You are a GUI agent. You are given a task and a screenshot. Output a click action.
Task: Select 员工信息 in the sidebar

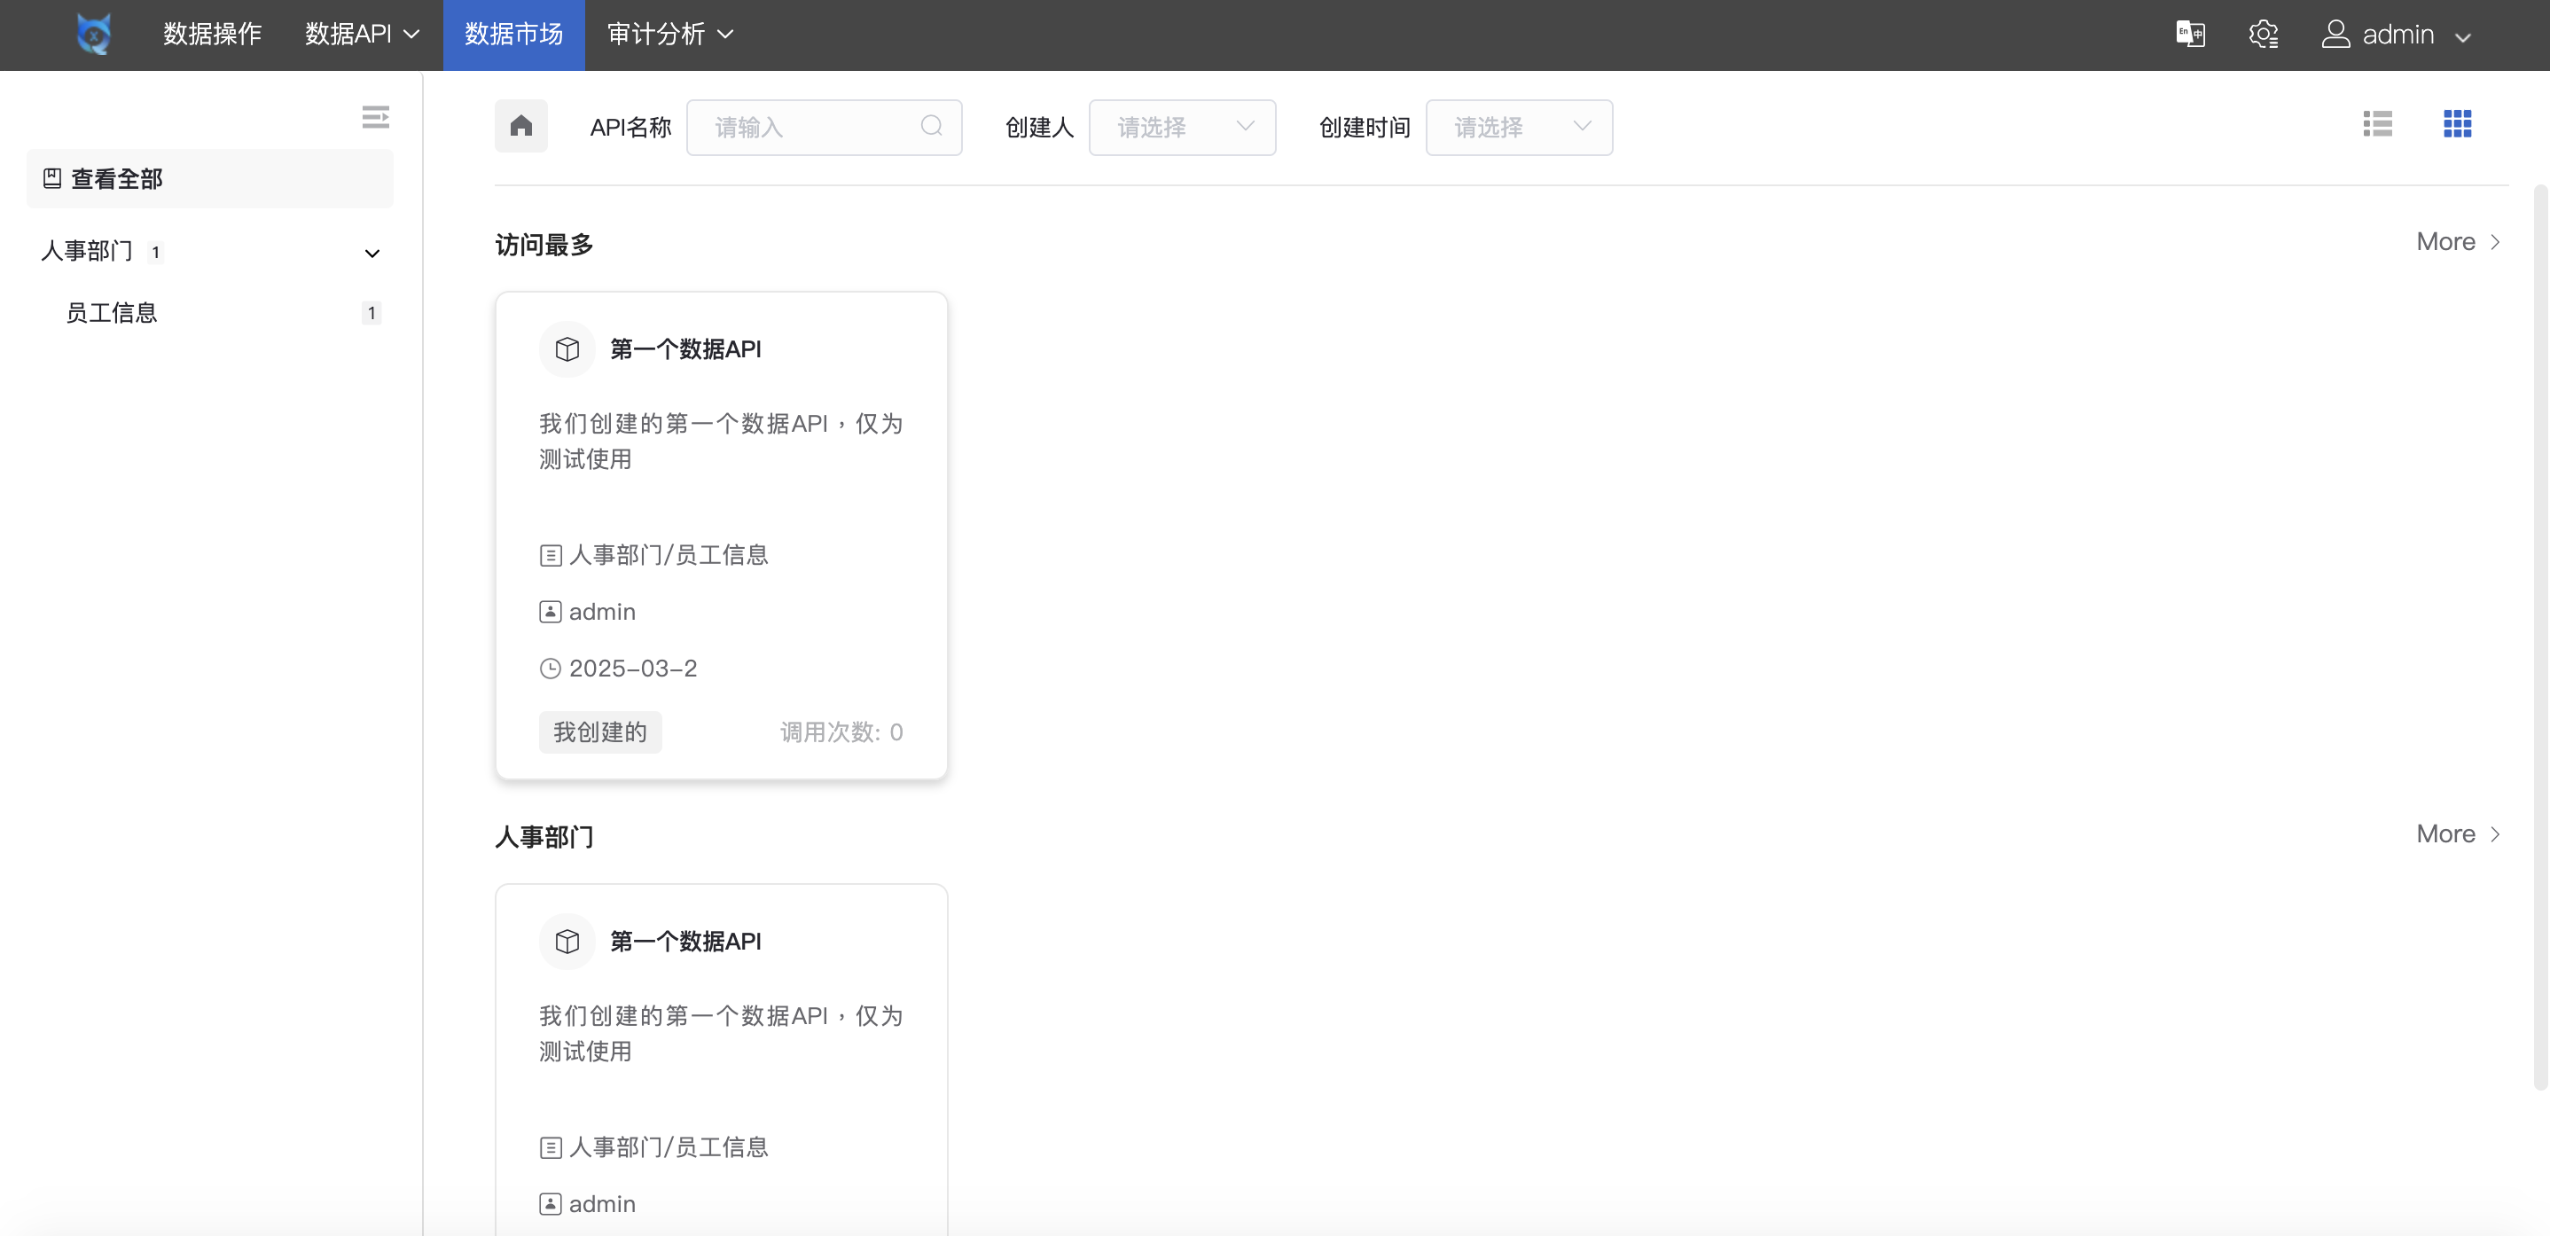point(112,314)
